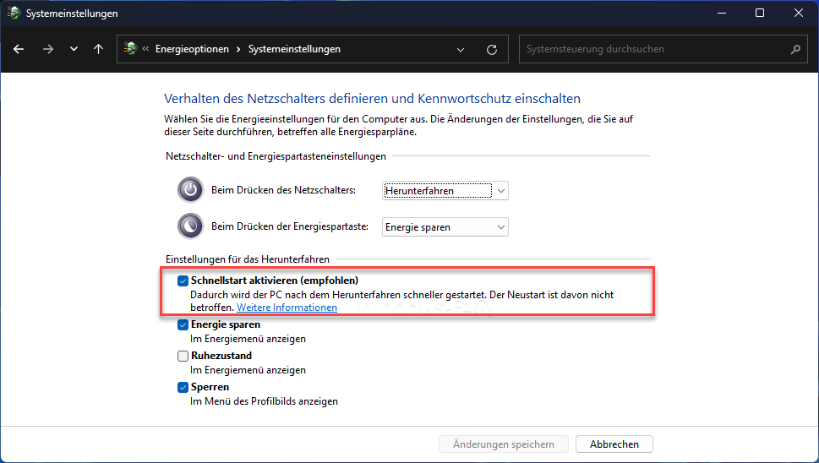
Task: Toggle Schnellstart aktivieren checkbox
Action: coord(183,281)
